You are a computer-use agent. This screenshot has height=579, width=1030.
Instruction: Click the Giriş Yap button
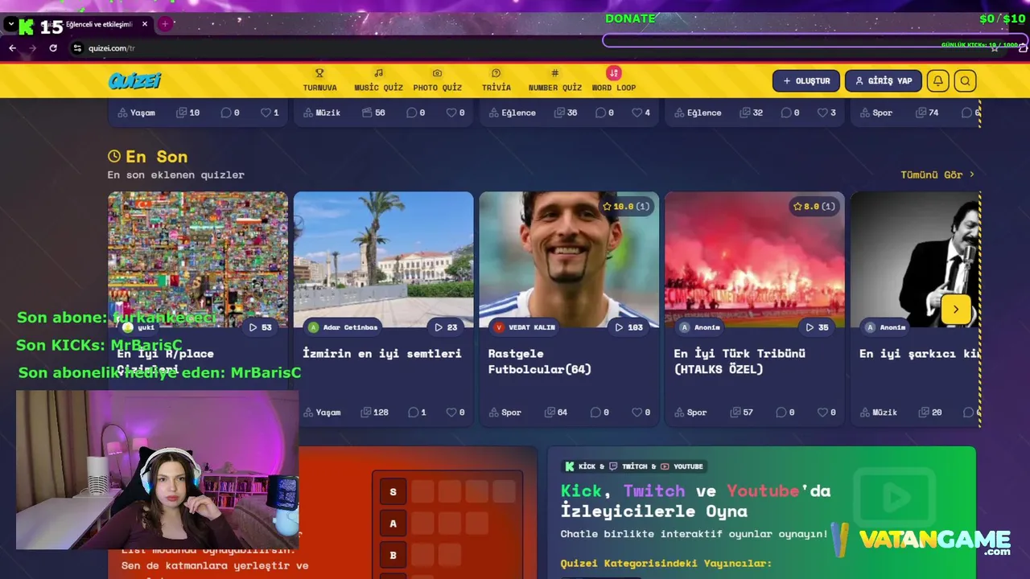tap(884, 80)
